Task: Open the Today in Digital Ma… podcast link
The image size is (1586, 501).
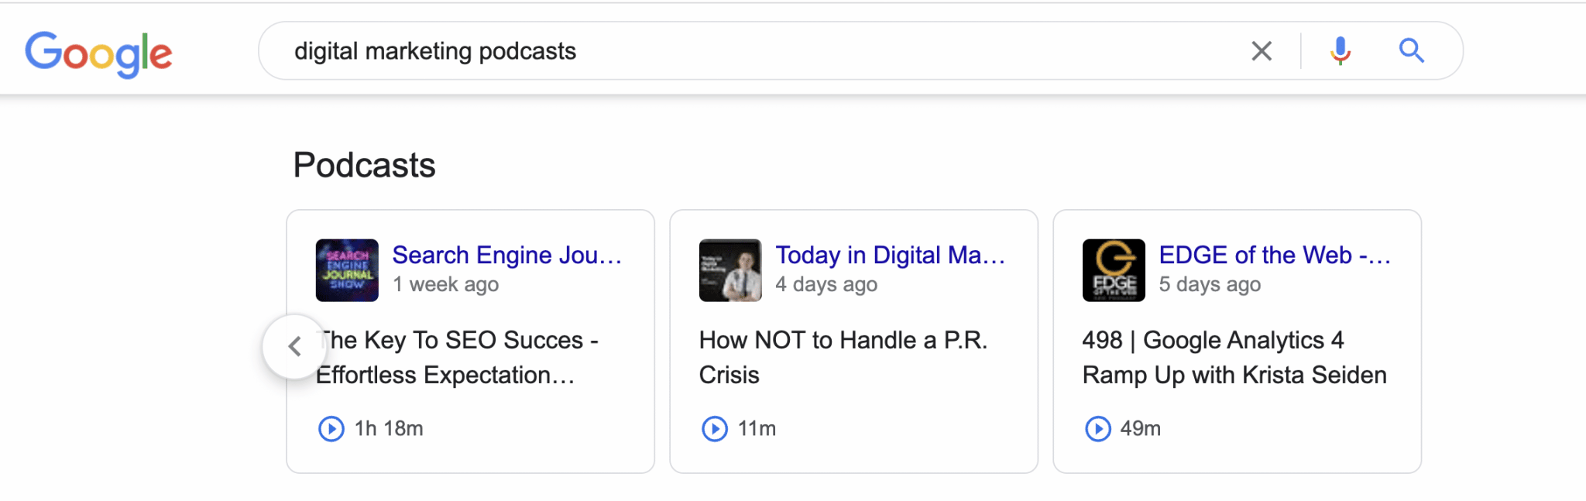Action: (x=891, y=255)
